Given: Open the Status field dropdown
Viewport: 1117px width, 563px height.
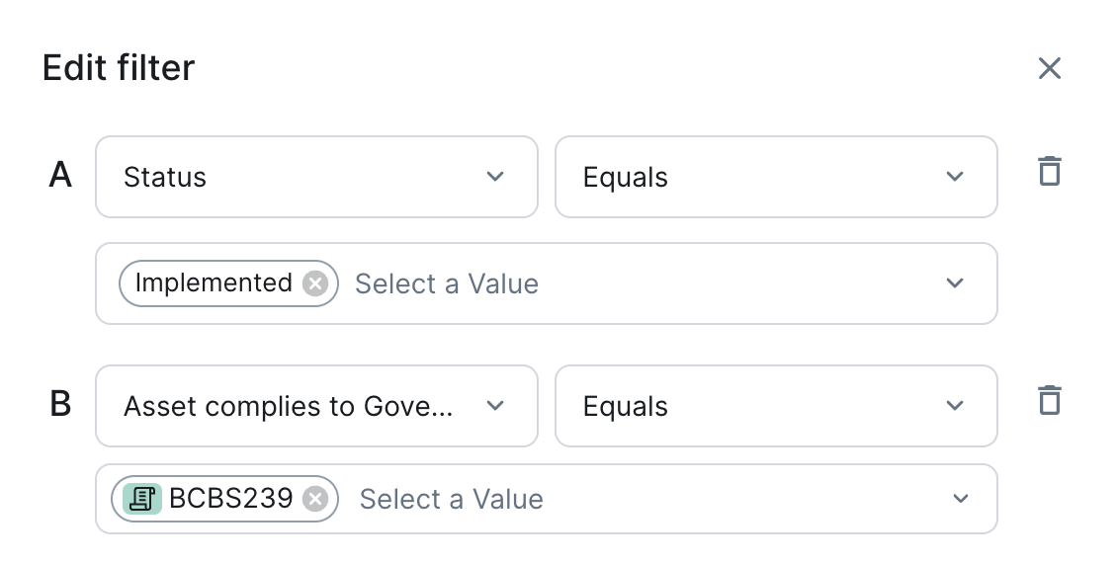Looking at the screenshot, I should (x=316, y=177).
